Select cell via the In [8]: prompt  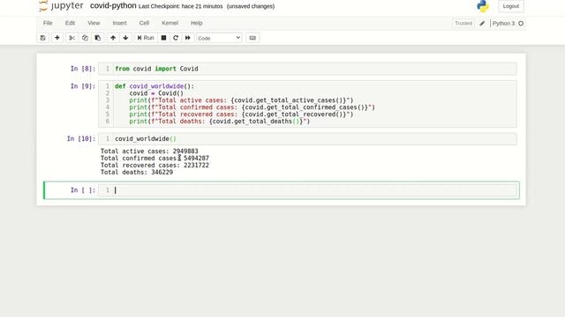click(x=83, y=69)
